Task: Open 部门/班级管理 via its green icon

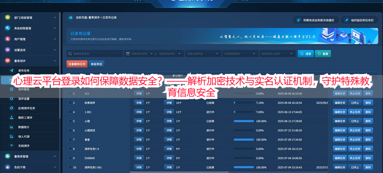Action: coord(8,18)
